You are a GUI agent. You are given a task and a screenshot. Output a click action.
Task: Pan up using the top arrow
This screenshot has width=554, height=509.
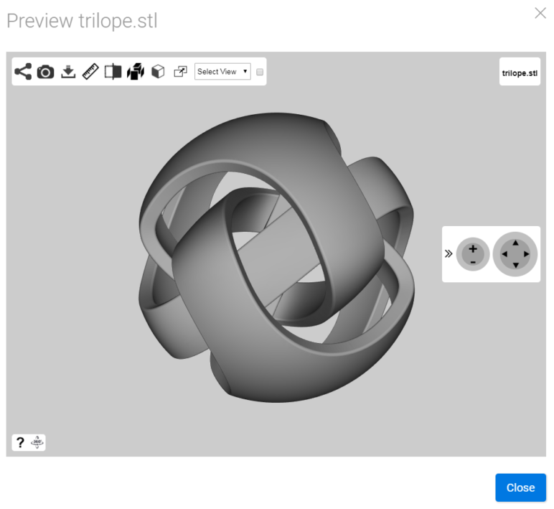tap(515, 243)
